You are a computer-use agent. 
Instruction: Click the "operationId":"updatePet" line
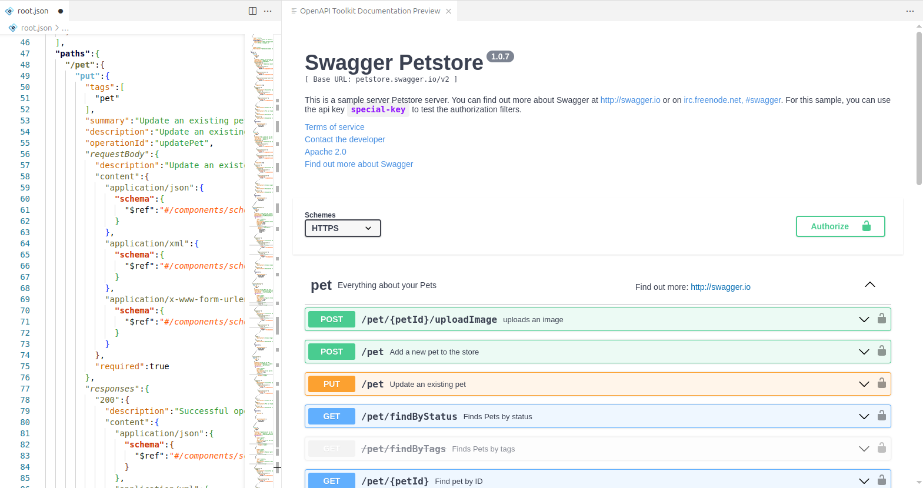[149, 143]
